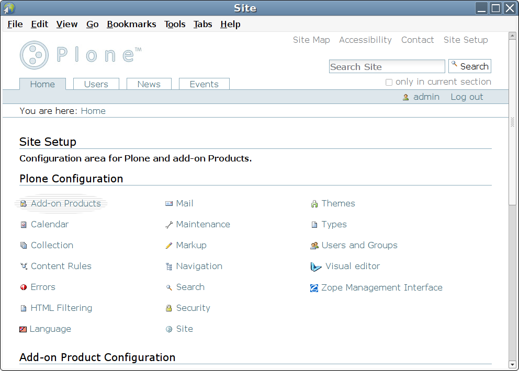
Task: Click the Visual editor icon
Action: [x=316, y=266]
